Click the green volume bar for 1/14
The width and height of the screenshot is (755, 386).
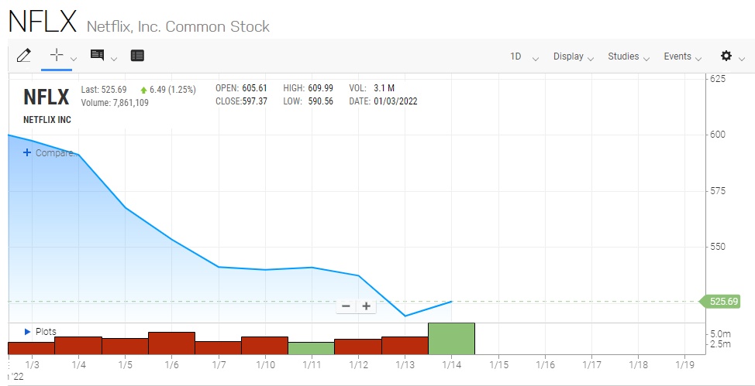tap(451, 338)
